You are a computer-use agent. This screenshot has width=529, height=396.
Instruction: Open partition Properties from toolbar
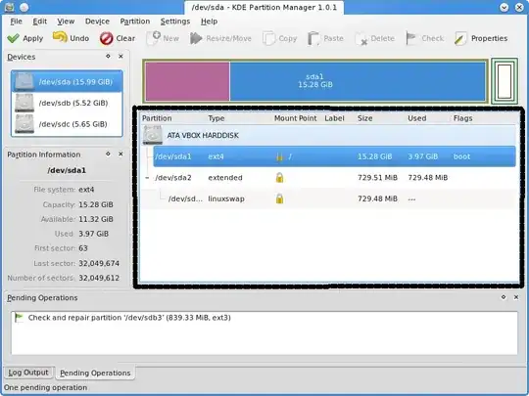481,38
